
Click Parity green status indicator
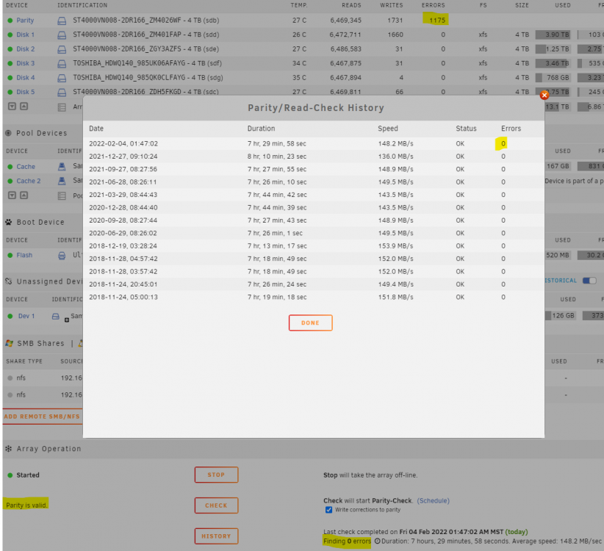pyautogui.click(x=10, y=21)
